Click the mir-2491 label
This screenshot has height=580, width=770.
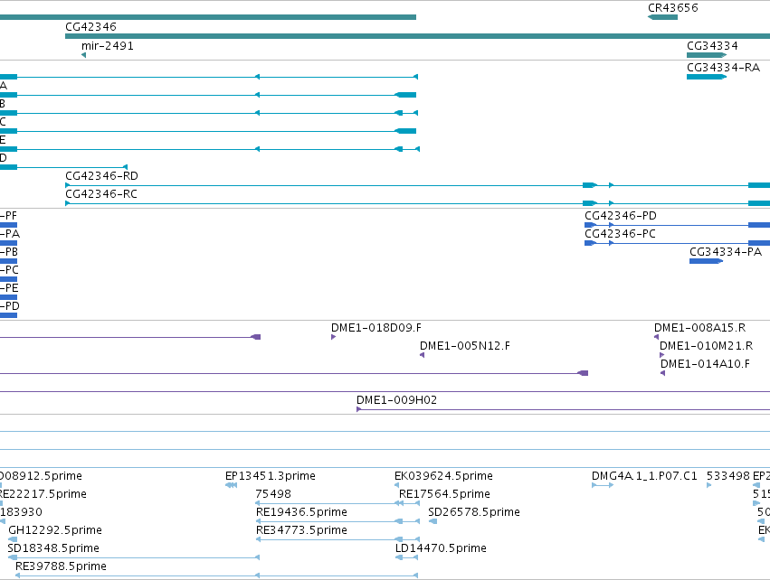click(x=107, y=45)
